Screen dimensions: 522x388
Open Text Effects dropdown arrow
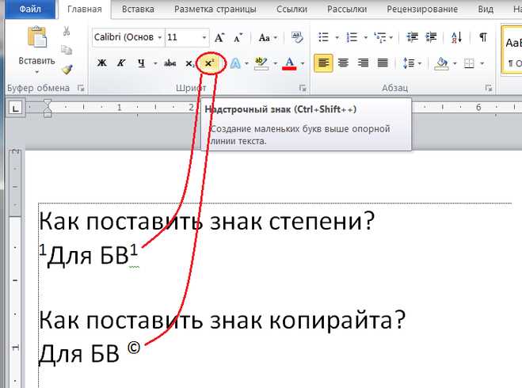click(x=246, y=63)
